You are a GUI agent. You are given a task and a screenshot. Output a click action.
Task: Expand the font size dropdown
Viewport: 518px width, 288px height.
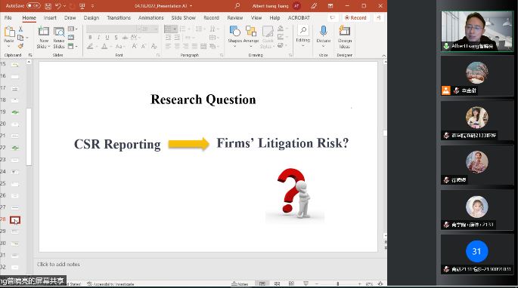[x=156, y=29]
